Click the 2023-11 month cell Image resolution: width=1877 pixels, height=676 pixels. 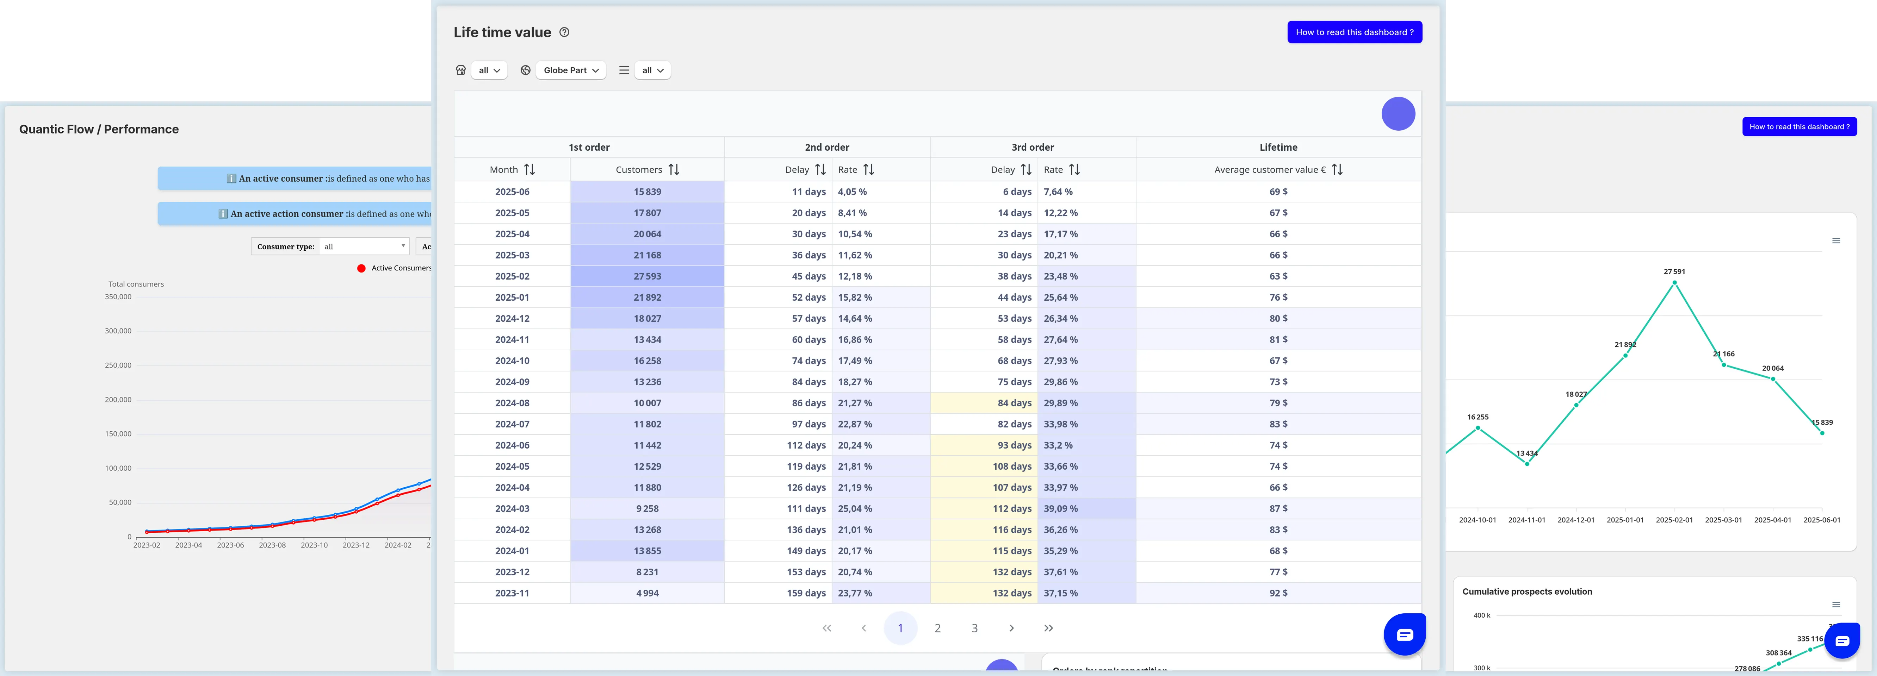click(x=512, y=593)
